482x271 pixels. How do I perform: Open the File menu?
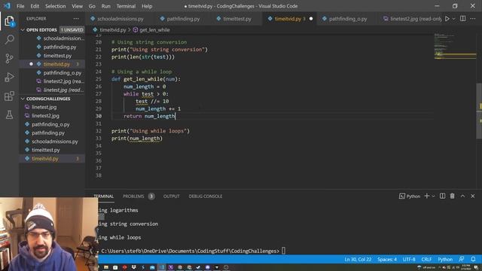[20, 6]
